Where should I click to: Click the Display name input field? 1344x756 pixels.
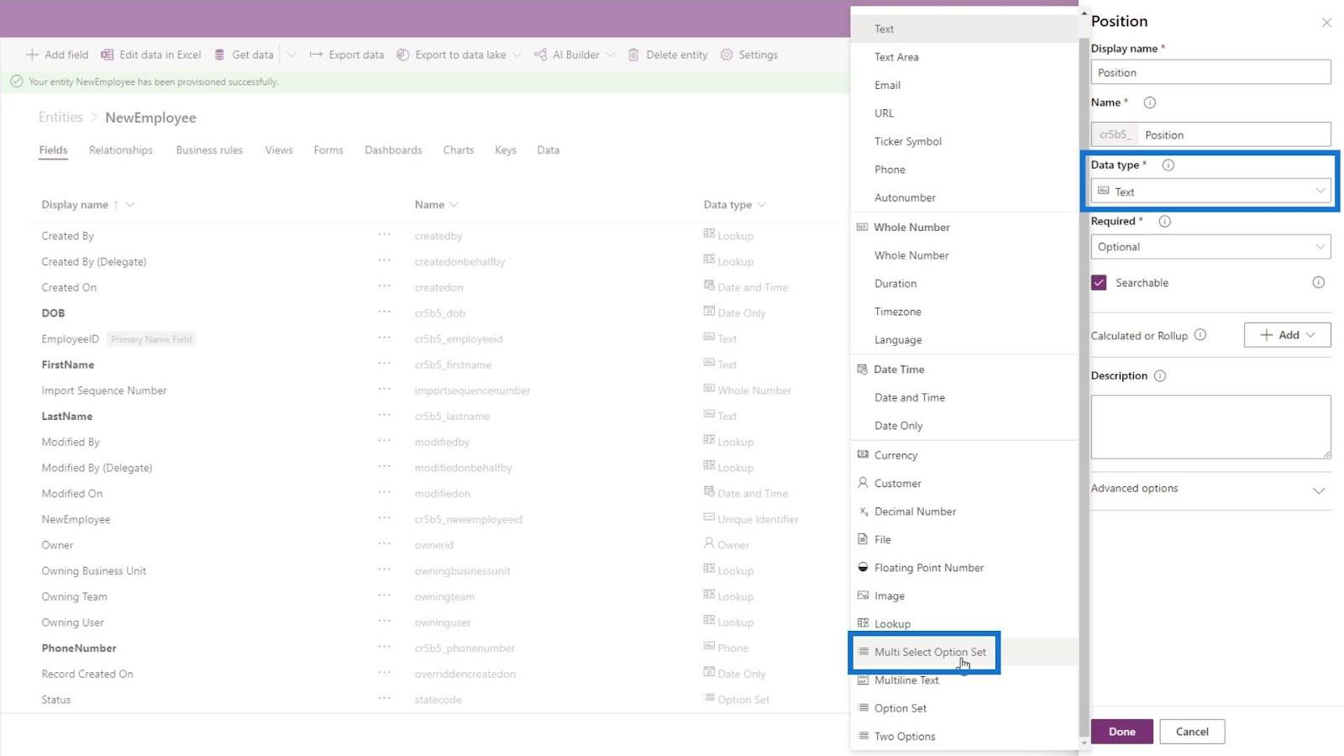click(1210, 72)
